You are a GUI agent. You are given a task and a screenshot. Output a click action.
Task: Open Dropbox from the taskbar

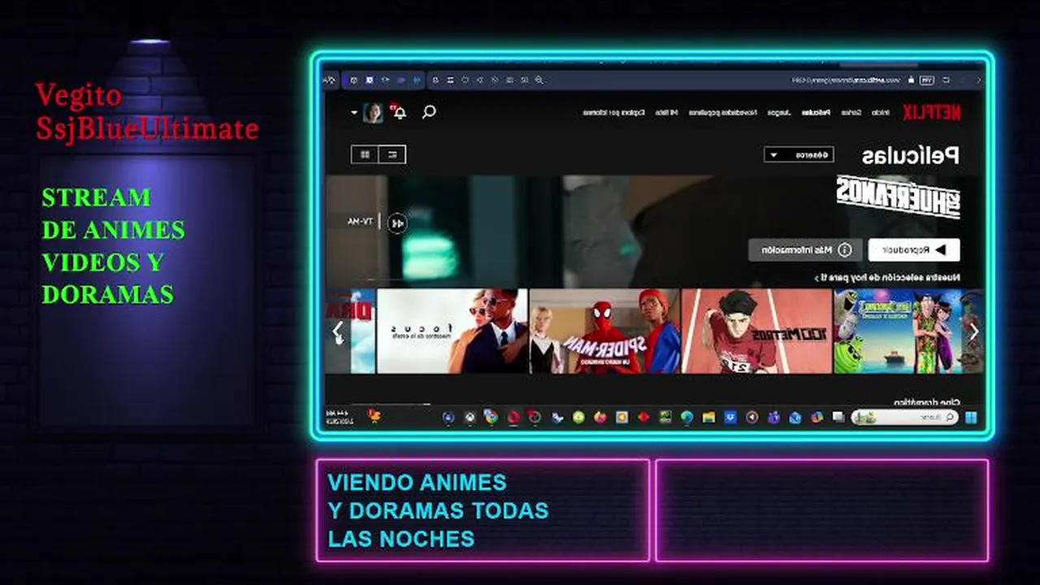click(730, 417)
